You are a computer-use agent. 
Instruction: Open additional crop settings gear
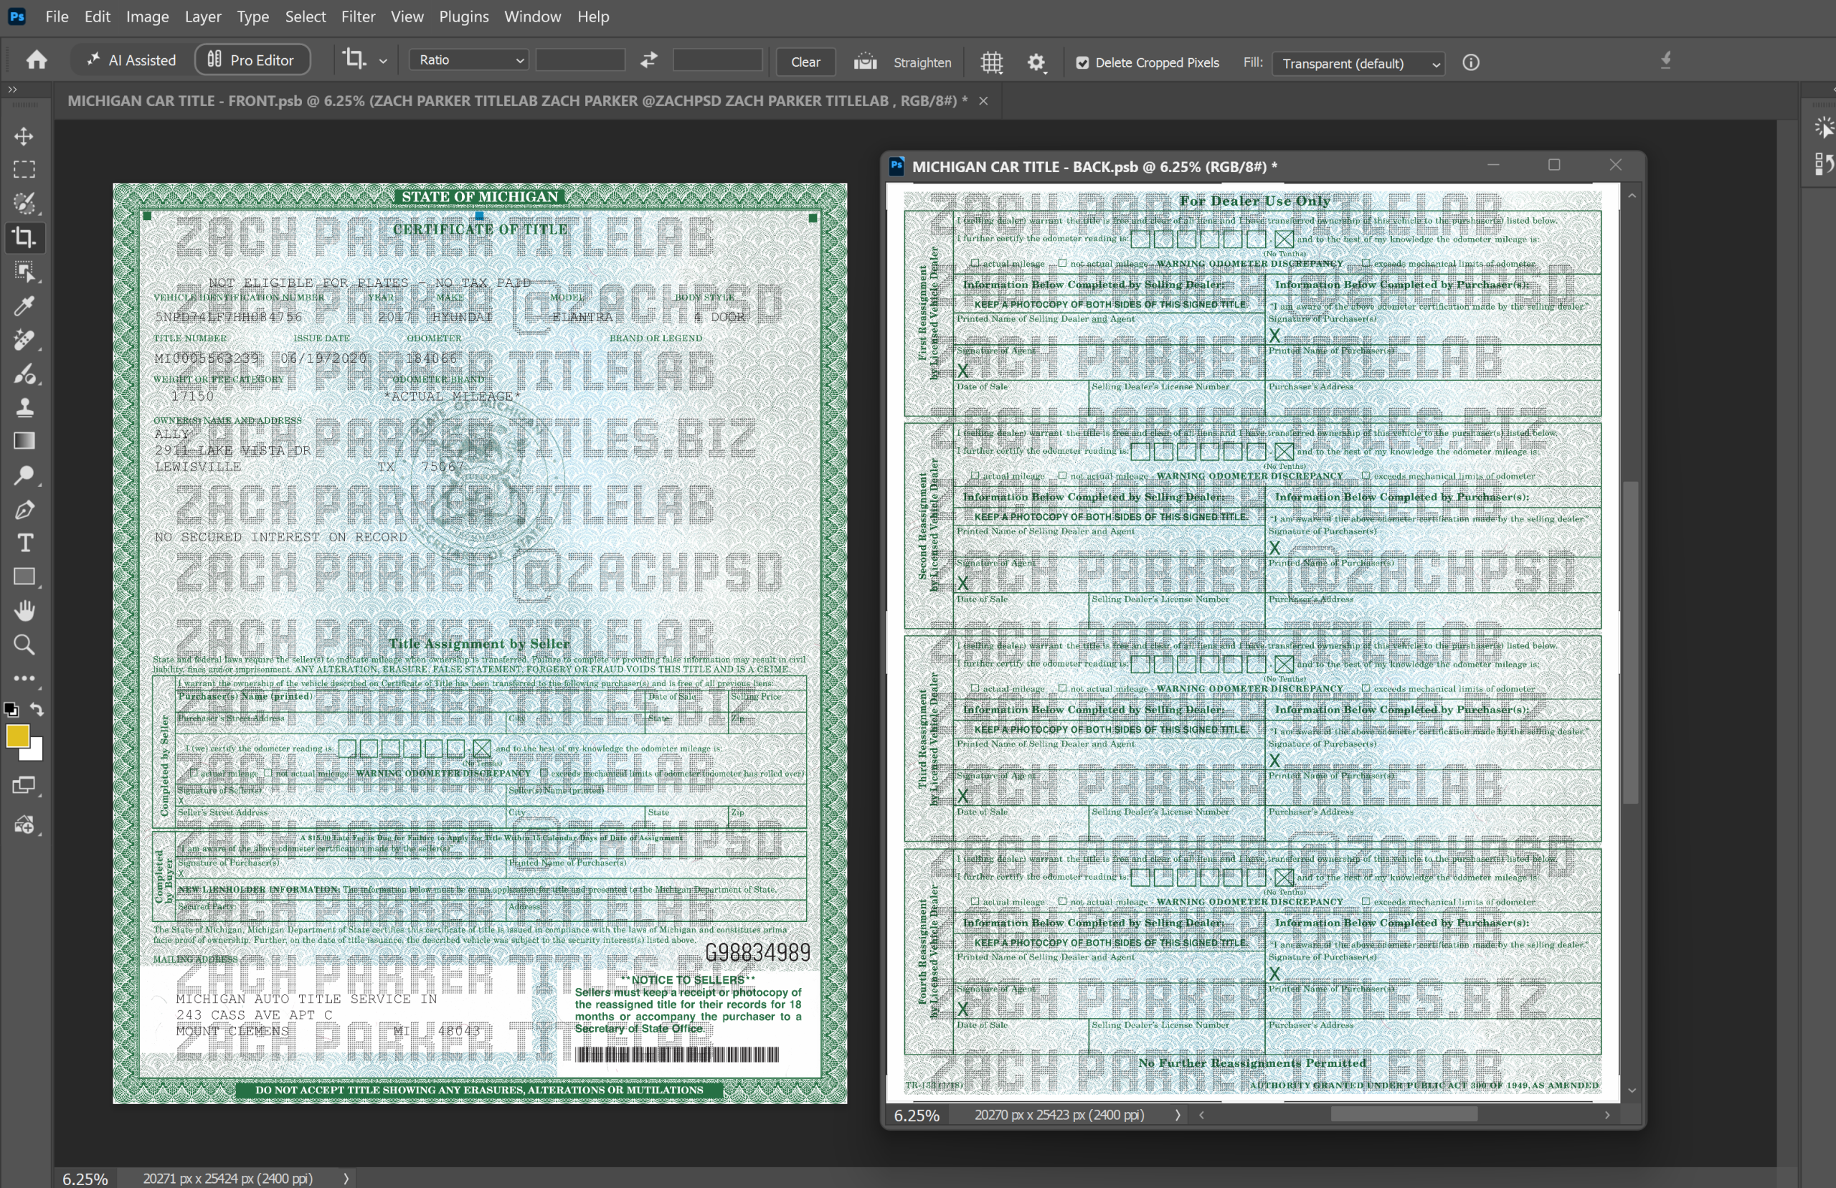click(x=1036, y=62)
